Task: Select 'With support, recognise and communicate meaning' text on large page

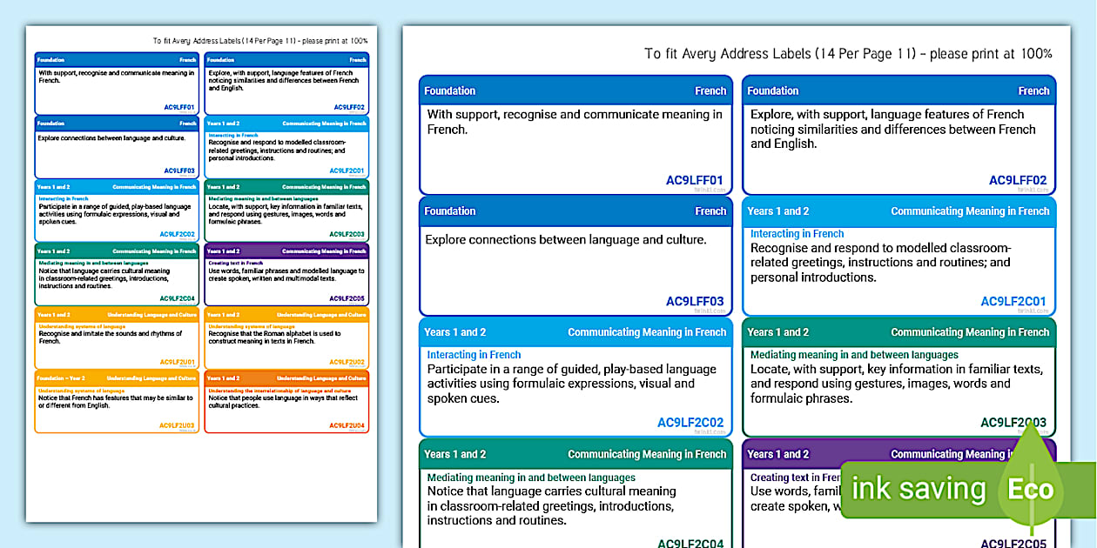Action: pyautogui.click(x=575, y=122)
